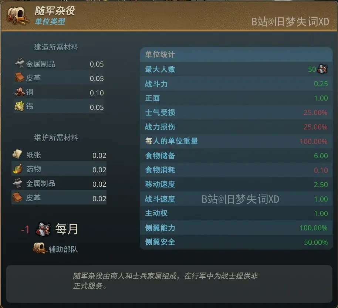The height and width of the screenshot is (308, 338).
Task: Select the 士气受损 stat row
Action: pyautogui.click(x=236, y=112)
